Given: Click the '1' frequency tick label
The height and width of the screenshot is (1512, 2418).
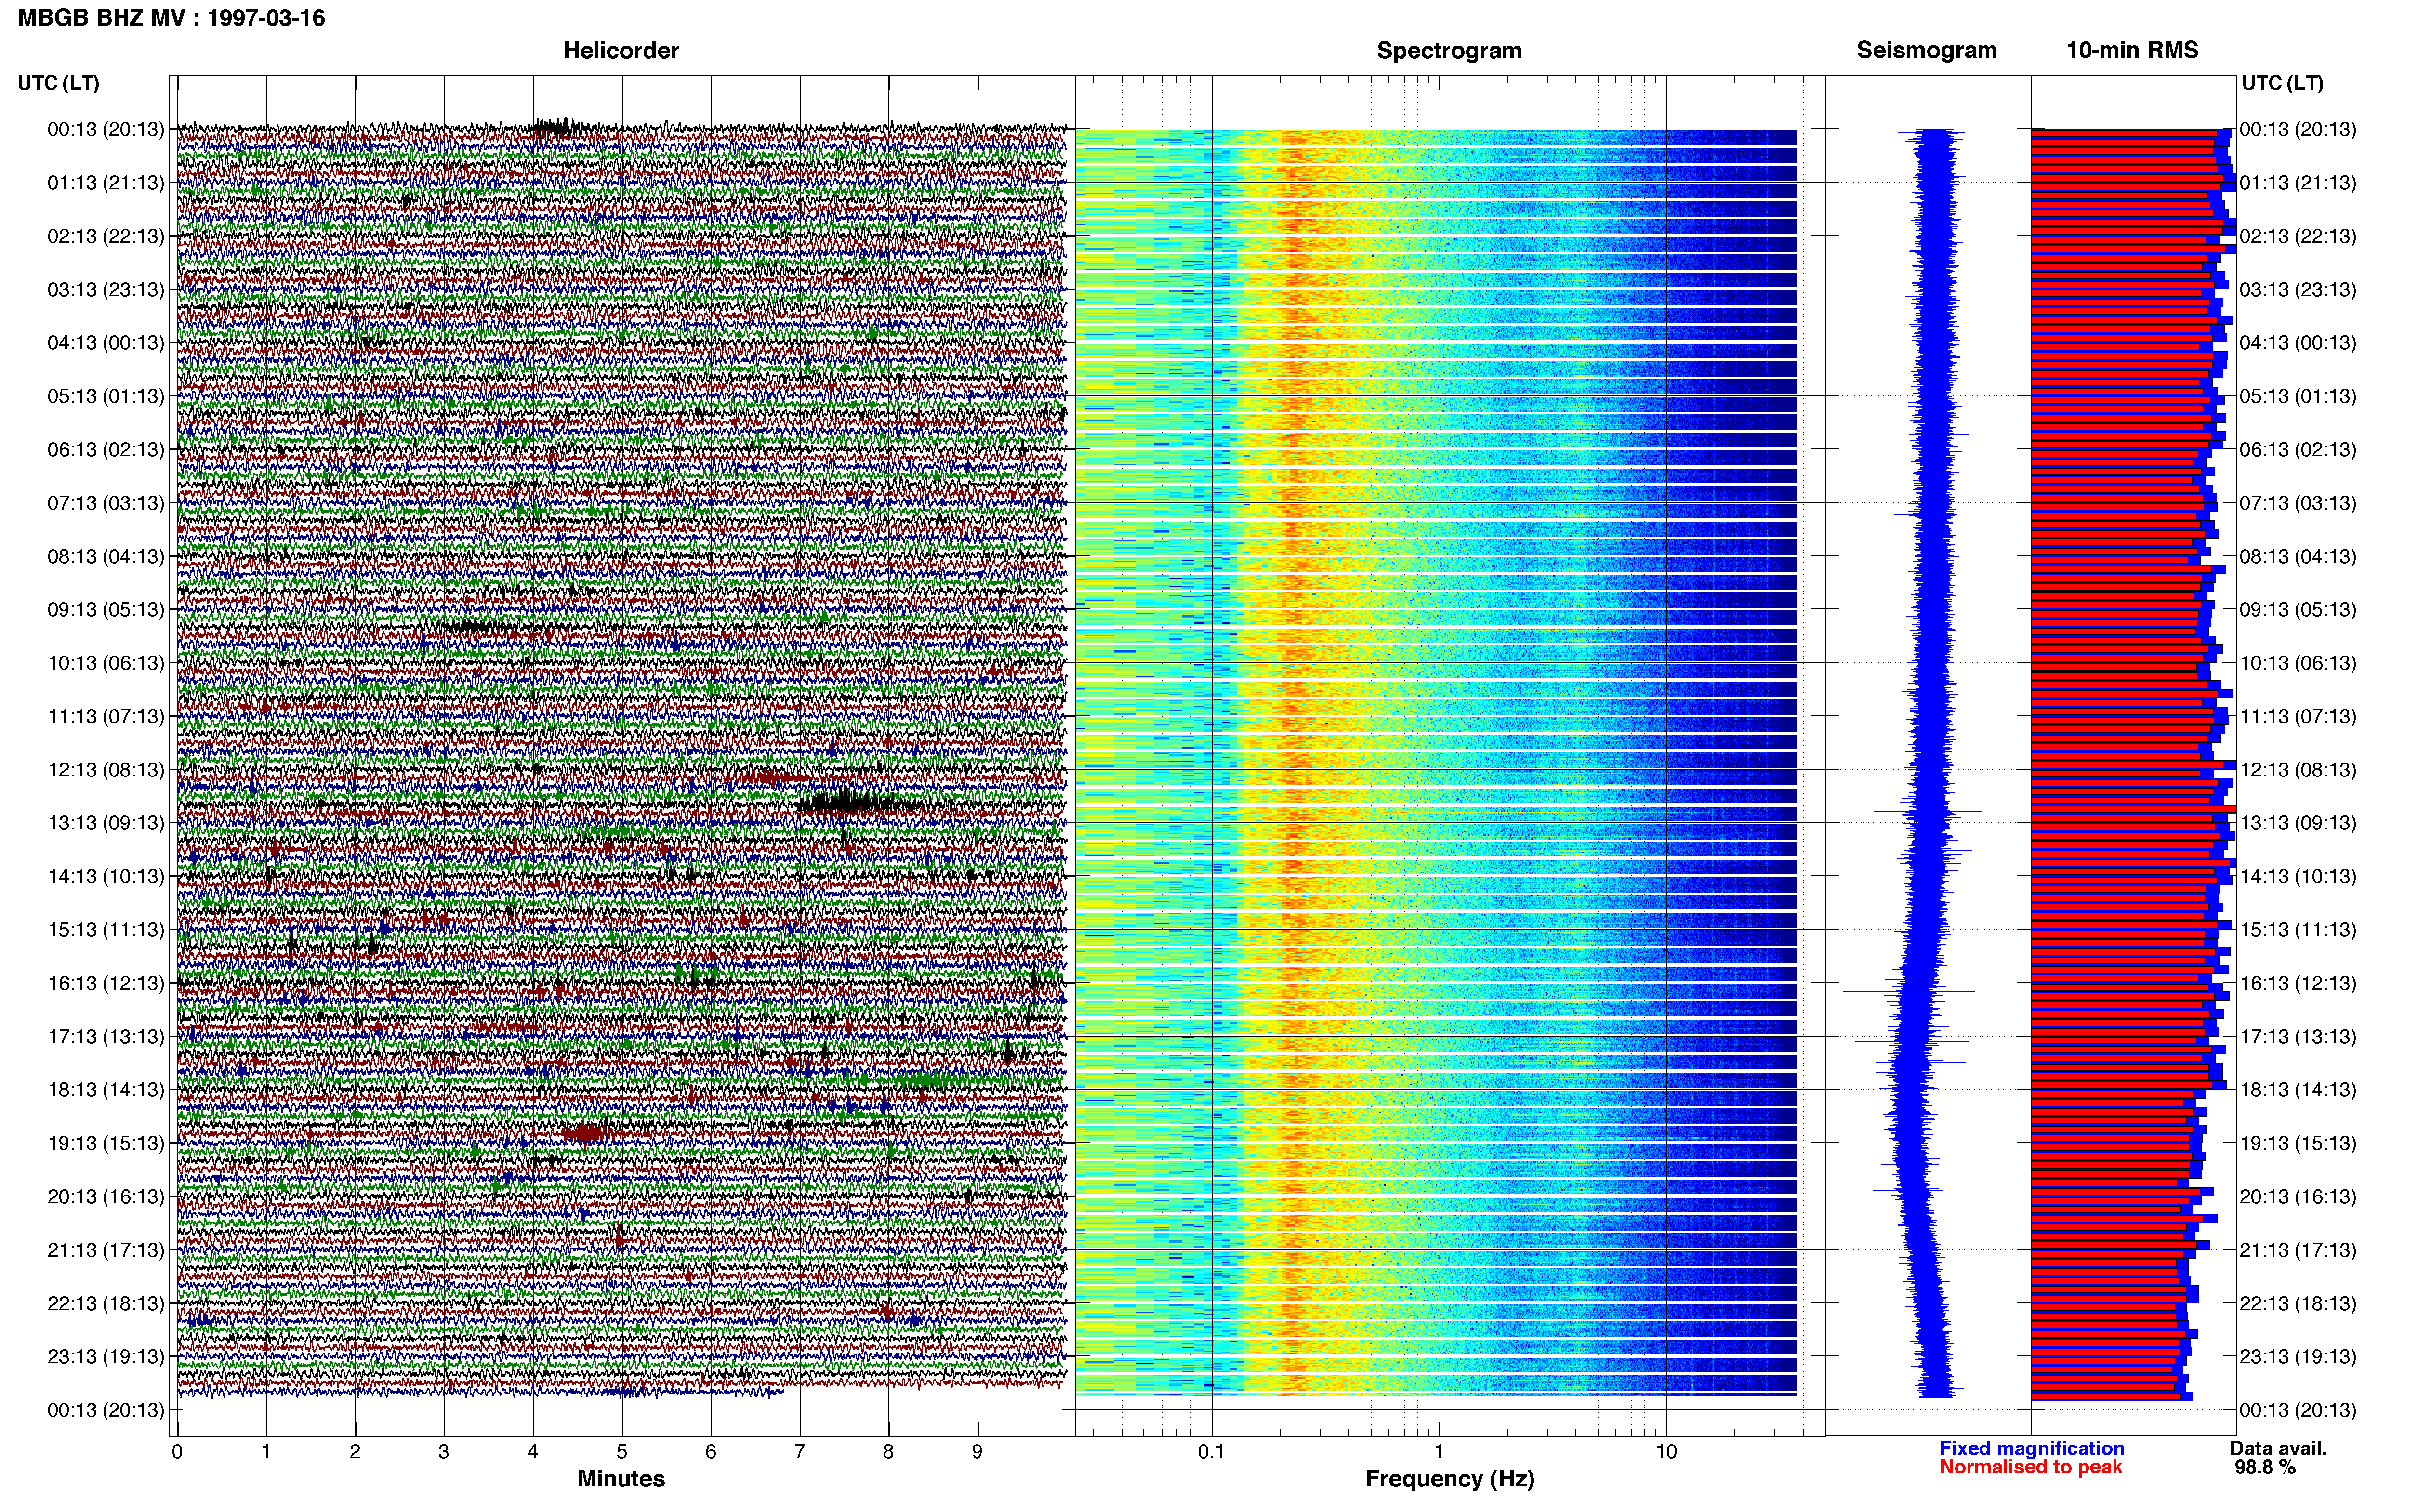Looking at the screenshot, I should [1439, 1452].
